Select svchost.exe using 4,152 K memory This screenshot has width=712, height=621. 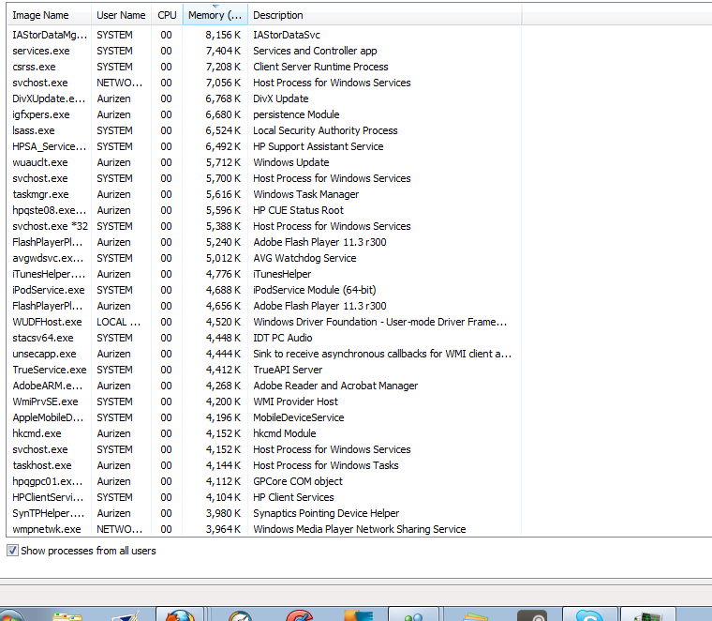click(x=264, y=449)
